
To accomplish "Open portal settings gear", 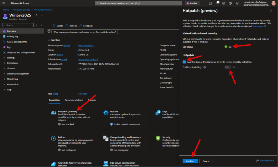I will (x=224, y=3).
